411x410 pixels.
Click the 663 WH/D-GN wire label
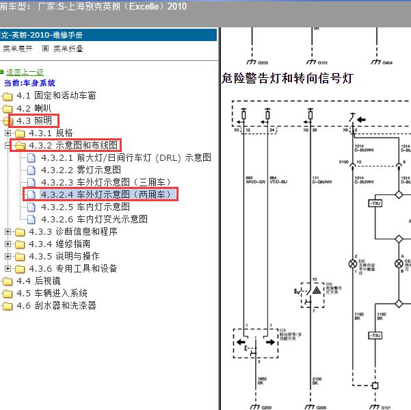pyautogui.click(x=256, y=180)
